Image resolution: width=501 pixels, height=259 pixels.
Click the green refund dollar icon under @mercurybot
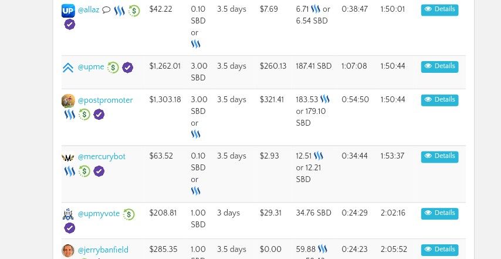84,171
